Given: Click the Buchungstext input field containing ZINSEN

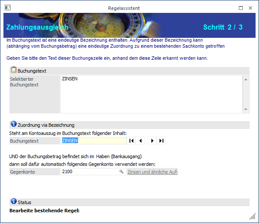Looking at the screenshot, I should point(93,141).
